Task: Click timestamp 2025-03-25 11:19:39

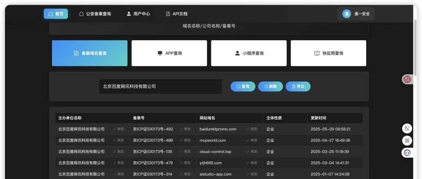Action: tap(330, 152)
